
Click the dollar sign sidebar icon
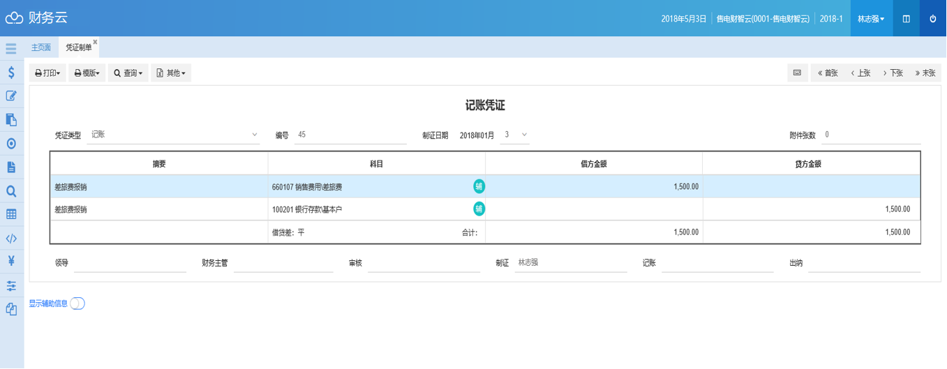pyautogui.click(x=11, y=73)
